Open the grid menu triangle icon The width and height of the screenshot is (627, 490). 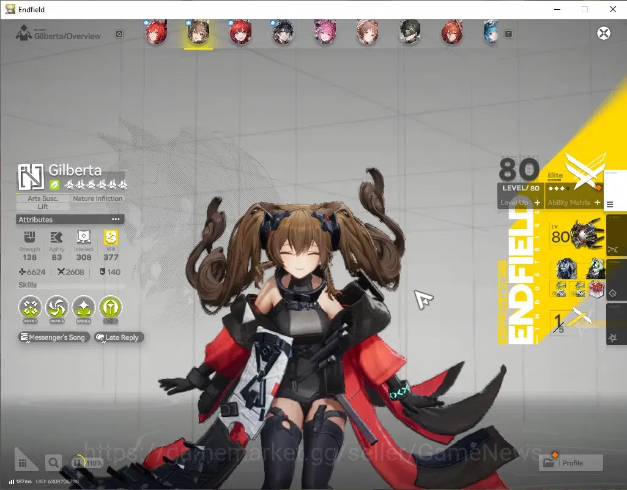pyautogui.click(x=24, y=461)
